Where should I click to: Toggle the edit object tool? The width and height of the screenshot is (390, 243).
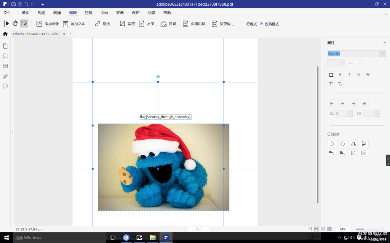pyautogui.click(x=24, y=24)
